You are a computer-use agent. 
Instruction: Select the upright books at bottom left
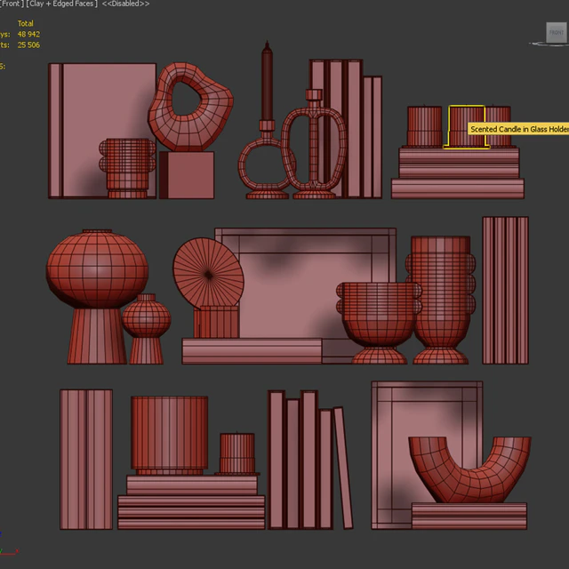(86, 460)
